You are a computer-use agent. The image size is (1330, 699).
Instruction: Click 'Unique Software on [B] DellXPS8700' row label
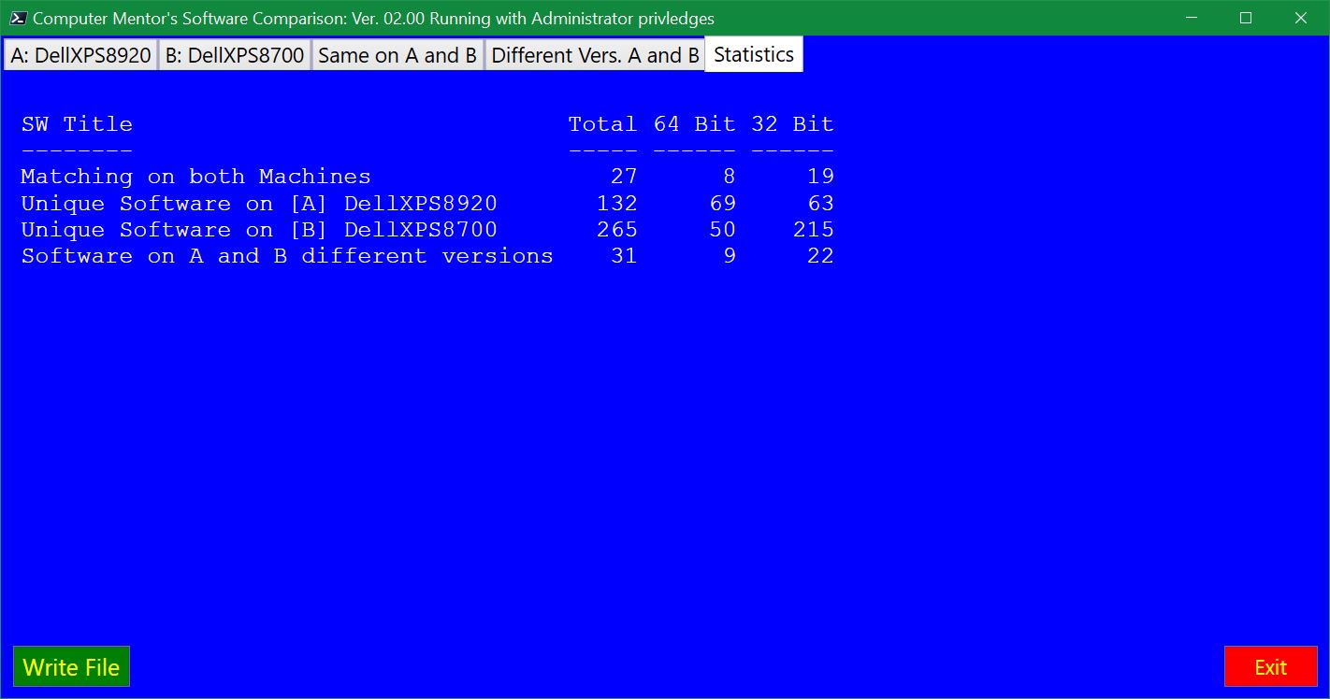click(x=259, y=230)
